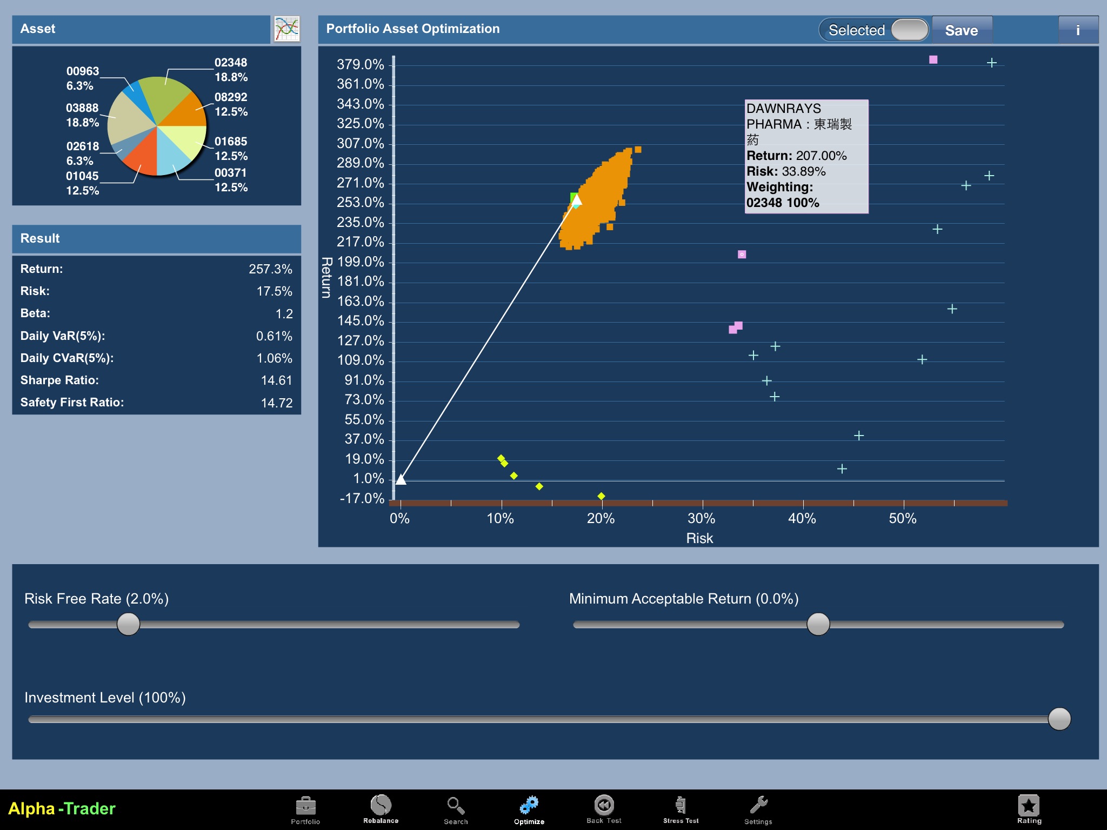Select the red-orange 01045 pie slice

[x=143, y=157]
